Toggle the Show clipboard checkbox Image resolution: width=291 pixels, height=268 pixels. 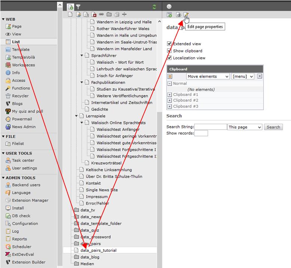169,51
